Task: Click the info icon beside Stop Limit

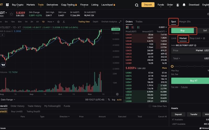Action: (x=204, y=38)
